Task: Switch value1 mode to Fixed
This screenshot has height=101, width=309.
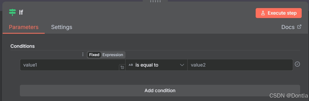Action: tap(94, 55)
